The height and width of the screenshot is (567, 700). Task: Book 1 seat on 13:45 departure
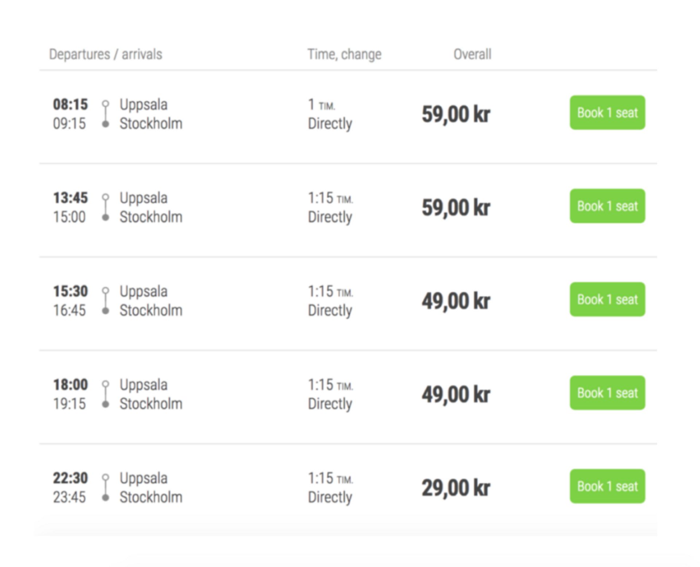tap(607, 206)
